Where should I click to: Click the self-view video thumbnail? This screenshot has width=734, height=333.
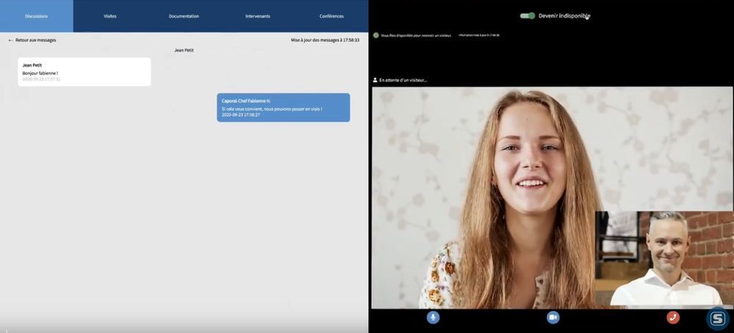coord(664,259)
